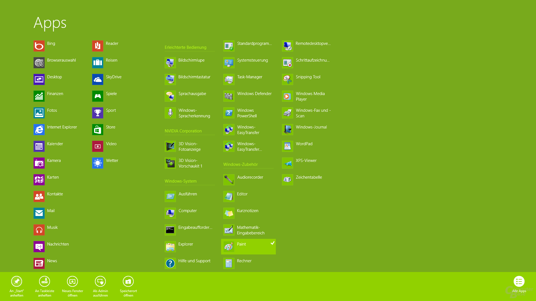
Task: Open Sprachausgabe narrator icon
Action: coord(170,96)
